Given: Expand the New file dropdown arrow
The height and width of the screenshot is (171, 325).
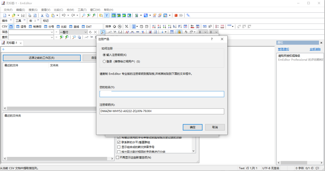Looking at the screenshot, I should tap(9, 15).
